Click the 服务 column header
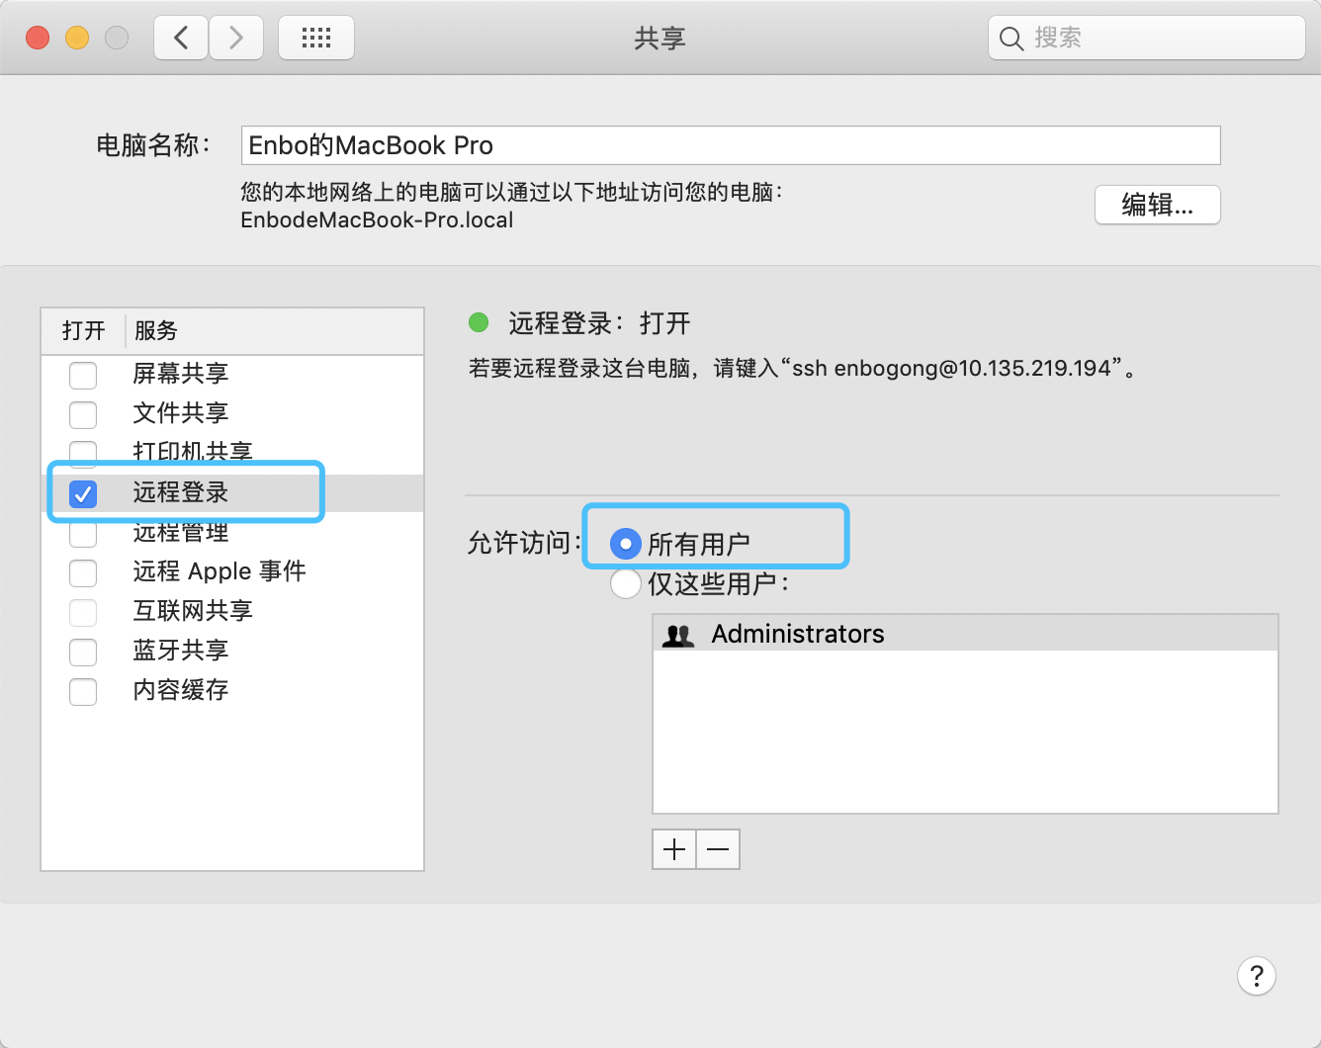The image size is (1321, 1048). (x=156, y=330)
